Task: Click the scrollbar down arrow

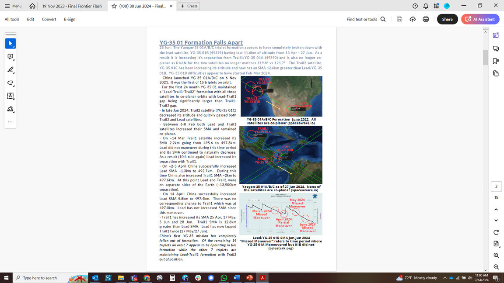Action: pos(485,270)
